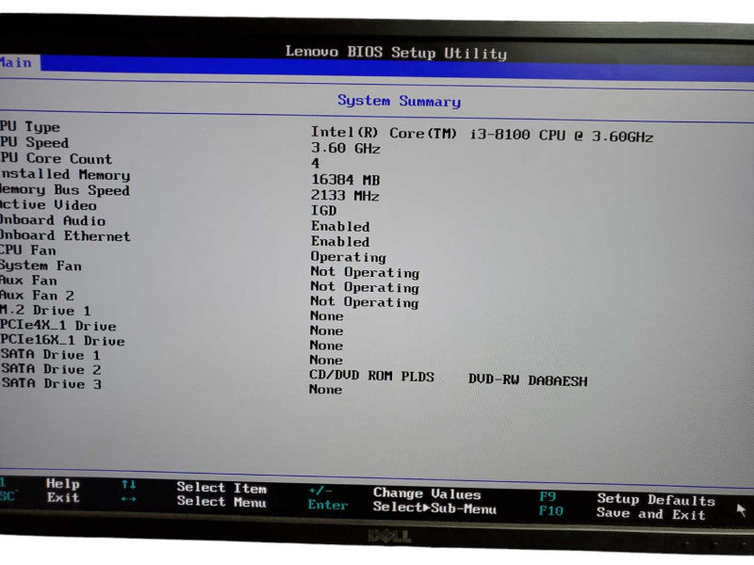Click the CD/DVD ROM PLDS value
This screenshot has width=754, height=565.
pyautogui.click(x=371, y=376)
